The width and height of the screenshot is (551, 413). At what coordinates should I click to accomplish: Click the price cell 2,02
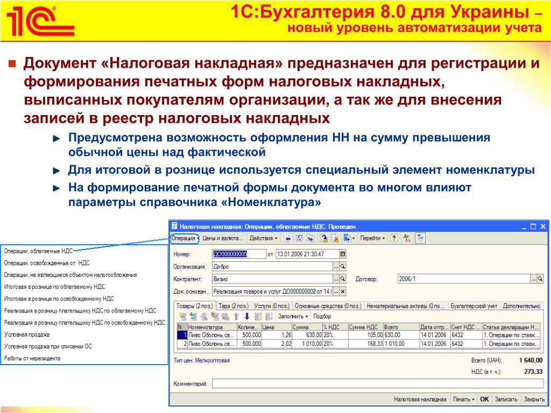(x=277, y=344)
